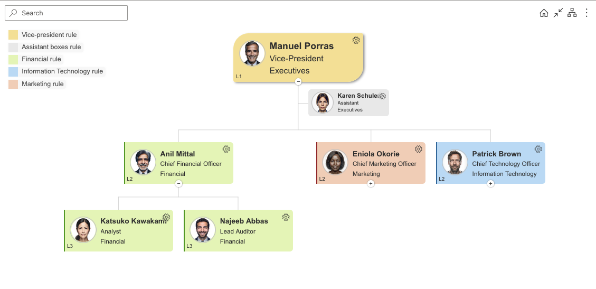Click the Search input field

[x=67, y=13]
